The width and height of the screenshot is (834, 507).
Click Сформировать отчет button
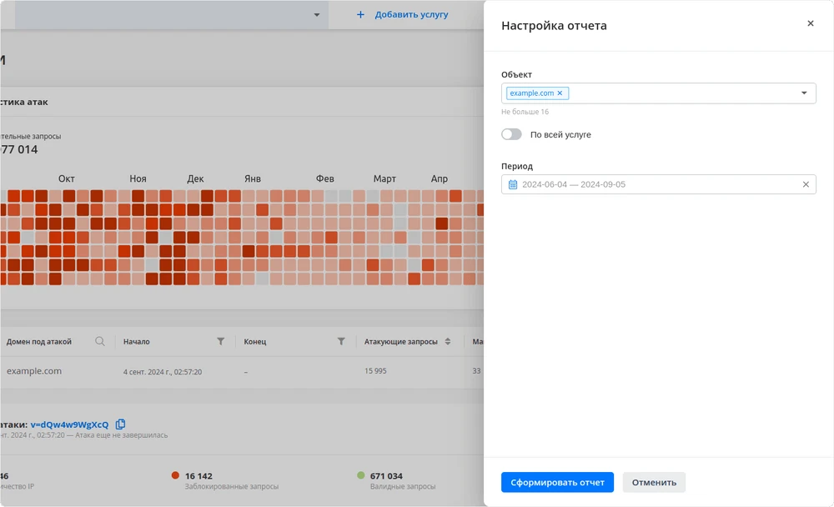point(557,482)
